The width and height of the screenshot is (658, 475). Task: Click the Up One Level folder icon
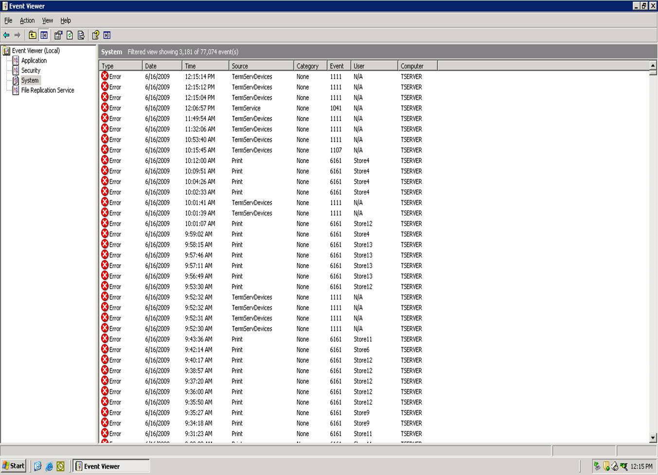(32, 35)
